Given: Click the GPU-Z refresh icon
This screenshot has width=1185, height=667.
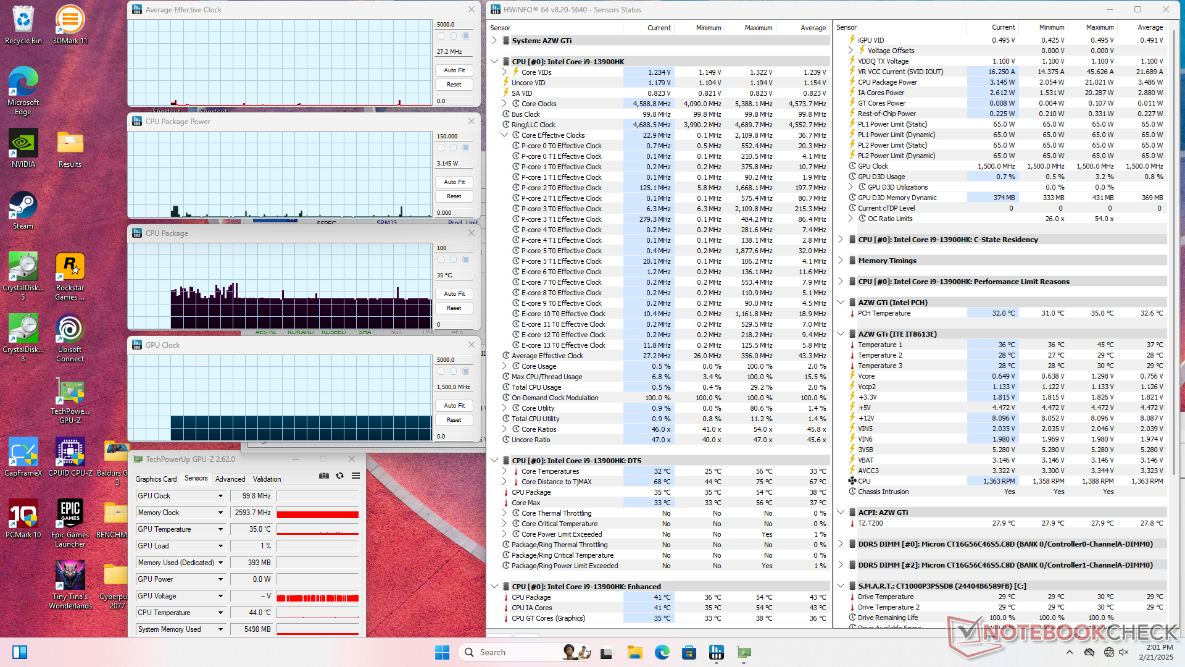Looking at the screenshot, I should coord(339,476).
